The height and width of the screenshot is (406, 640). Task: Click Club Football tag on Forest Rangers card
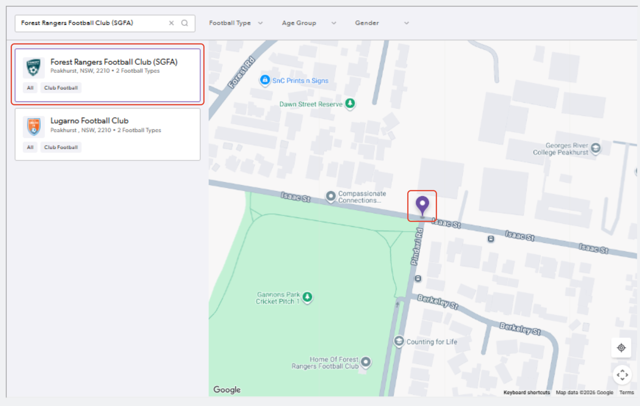coord(61,88)
